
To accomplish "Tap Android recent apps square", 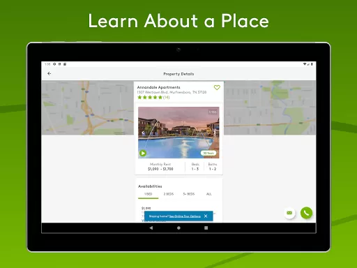I will point(206,228).
